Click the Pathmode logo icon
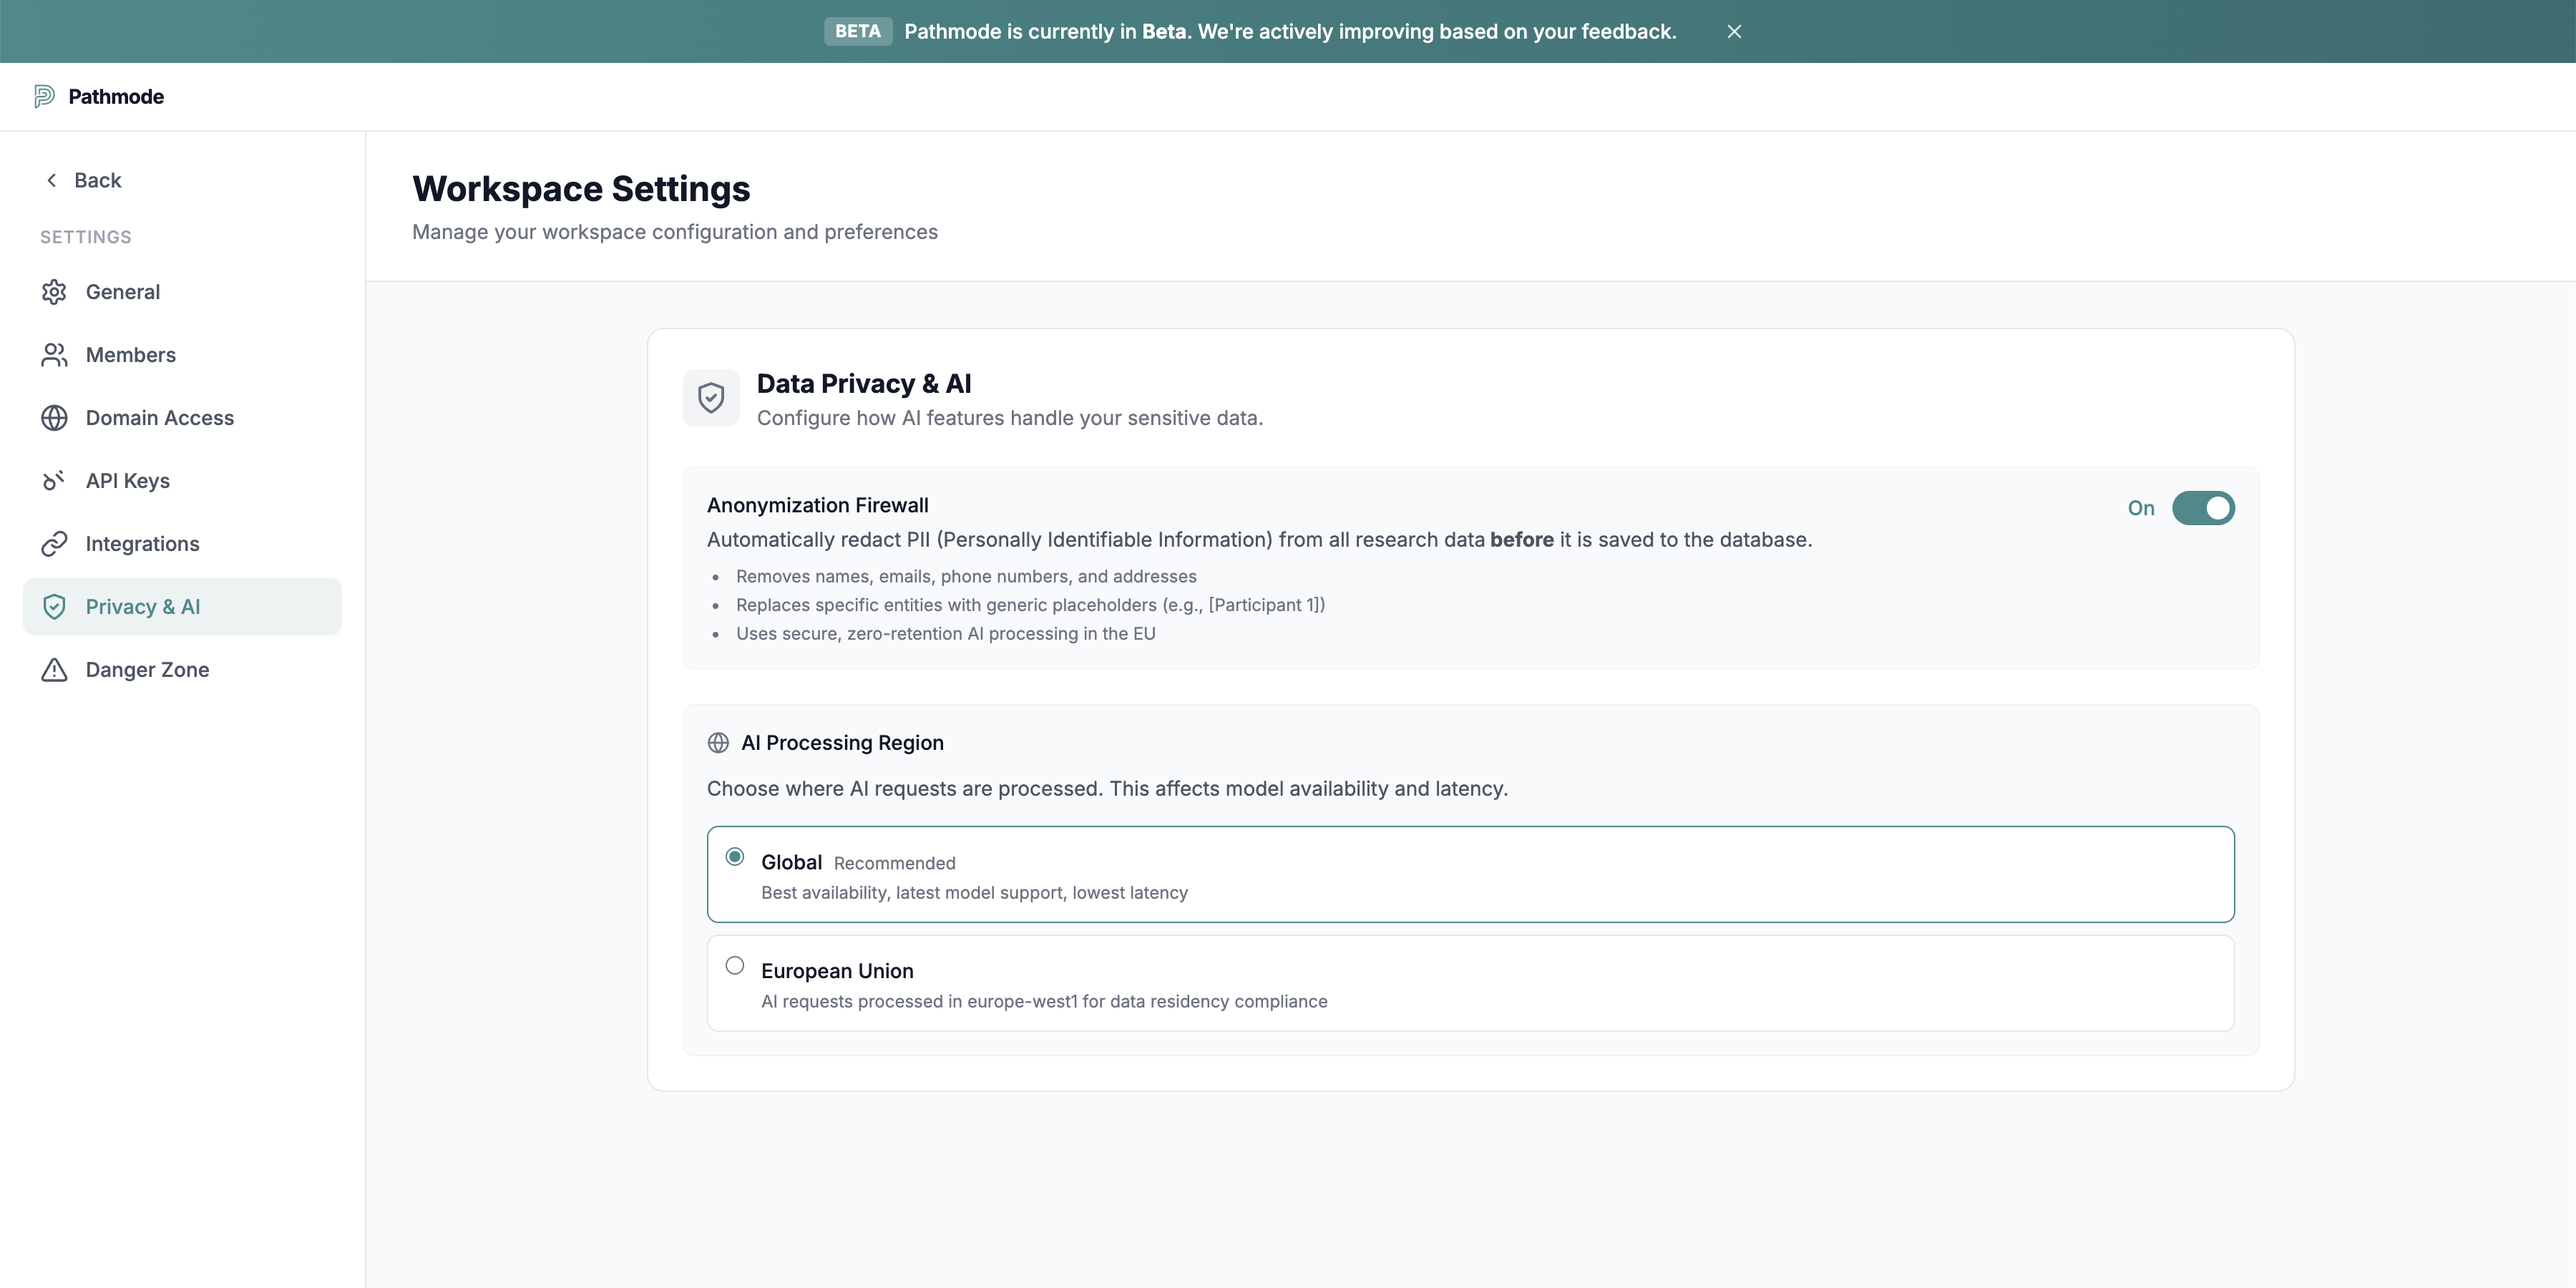 tap(44, 96)
